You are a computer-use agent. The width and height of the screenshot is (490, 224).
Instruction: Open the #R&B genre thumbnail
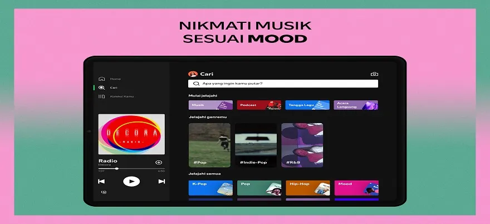pos(302,145)
